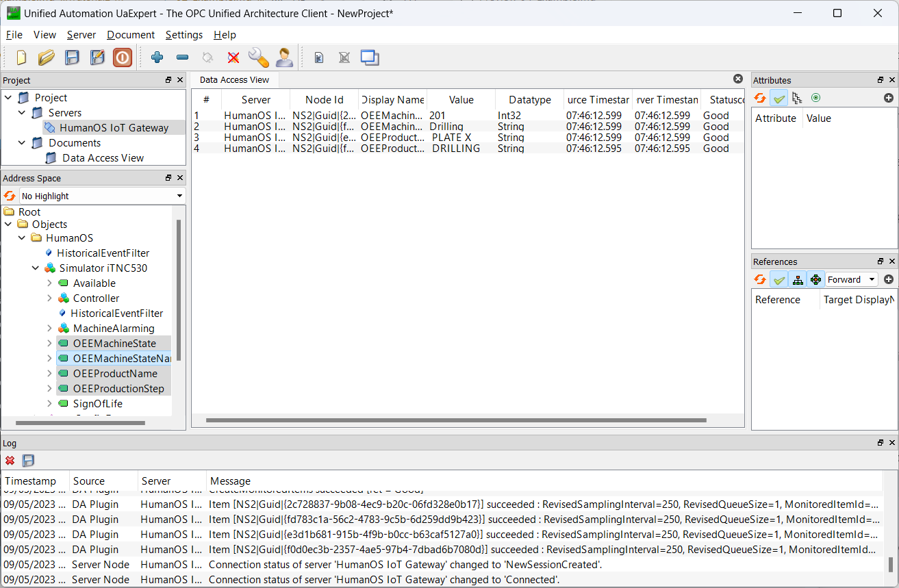Select the OEEProductionStep node
This screenshot has width=899, height=588.
coord(118,389)
